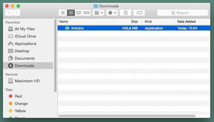
Task: Switch to column view mode
Action: click(79, 13)
